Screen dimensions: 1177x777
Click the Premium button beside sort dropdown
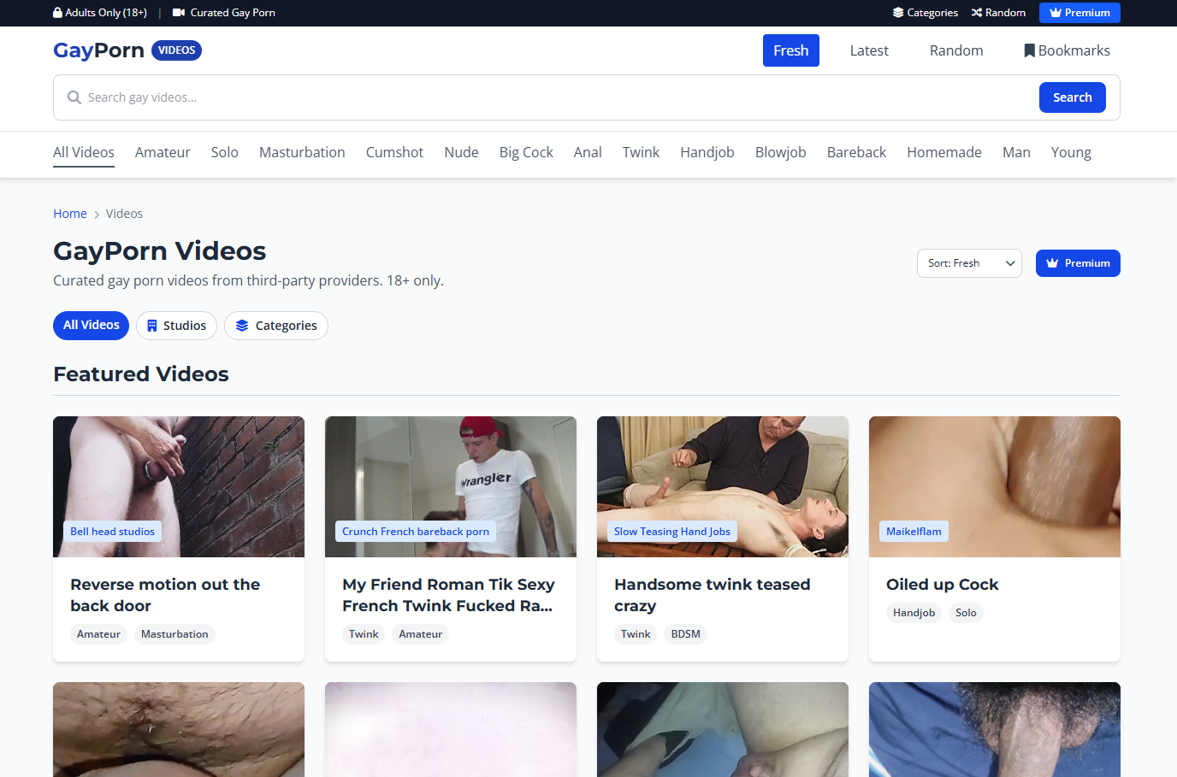click(1077, 263)
